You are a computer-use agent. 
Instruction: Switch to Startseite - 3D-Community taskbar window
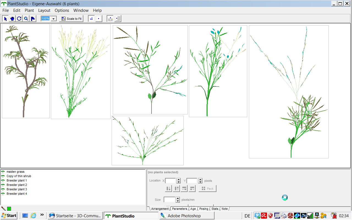click(75, 216)
